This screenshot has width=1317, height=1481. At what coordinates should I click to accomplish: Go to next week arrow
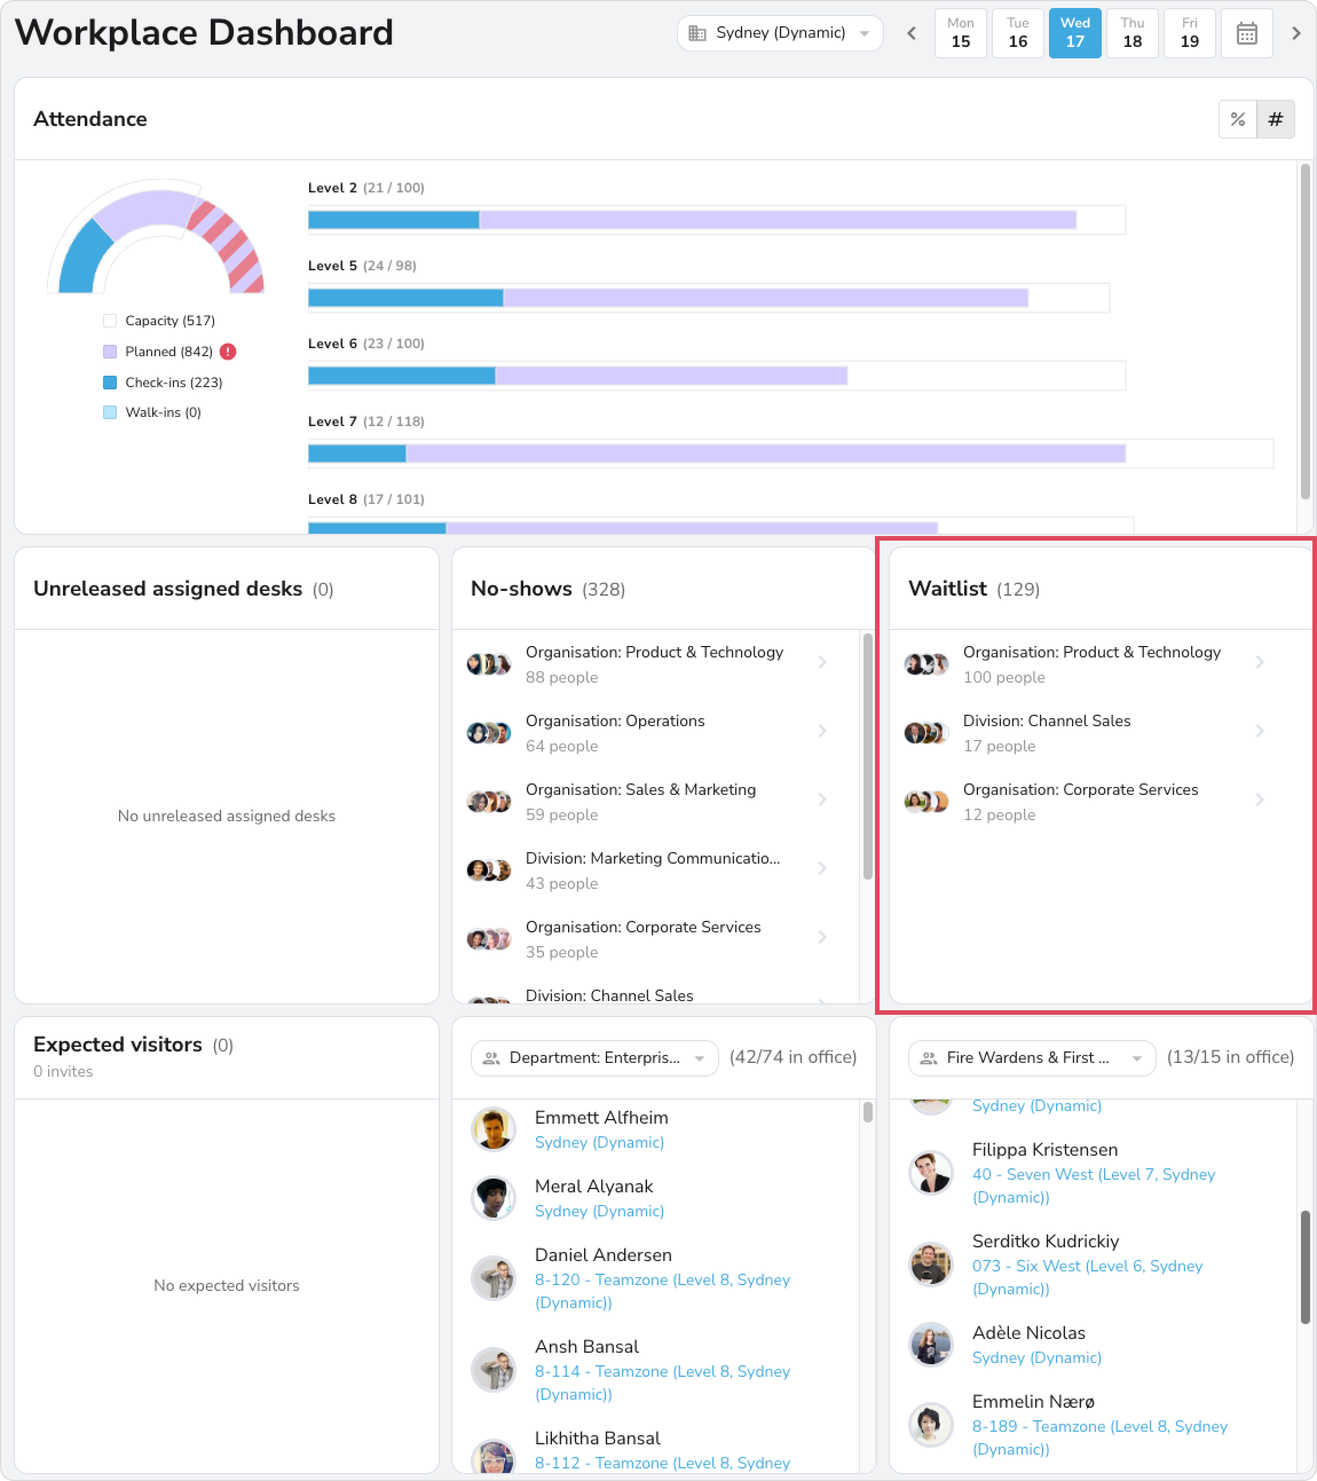pyautogui.click(x=1296, y=33)
